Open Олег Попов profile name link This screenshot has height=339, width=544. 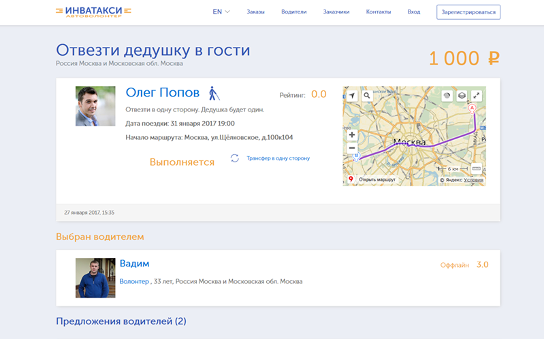pos(162,93)
